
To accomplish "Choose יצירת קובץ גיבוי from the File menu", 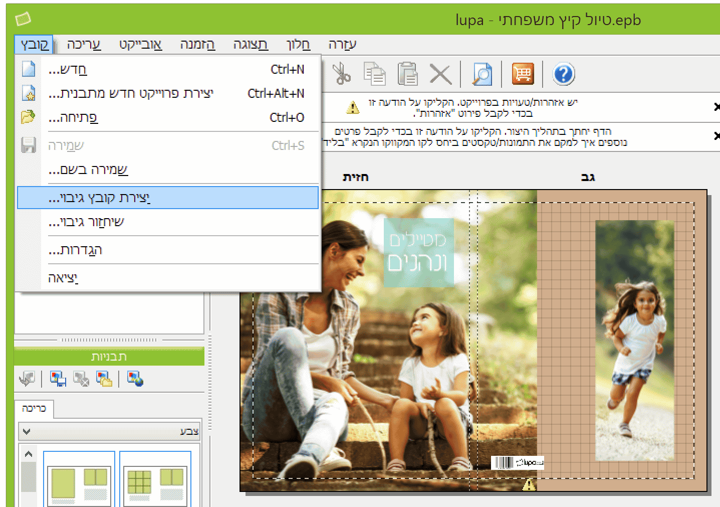I will tap(168, 198).
